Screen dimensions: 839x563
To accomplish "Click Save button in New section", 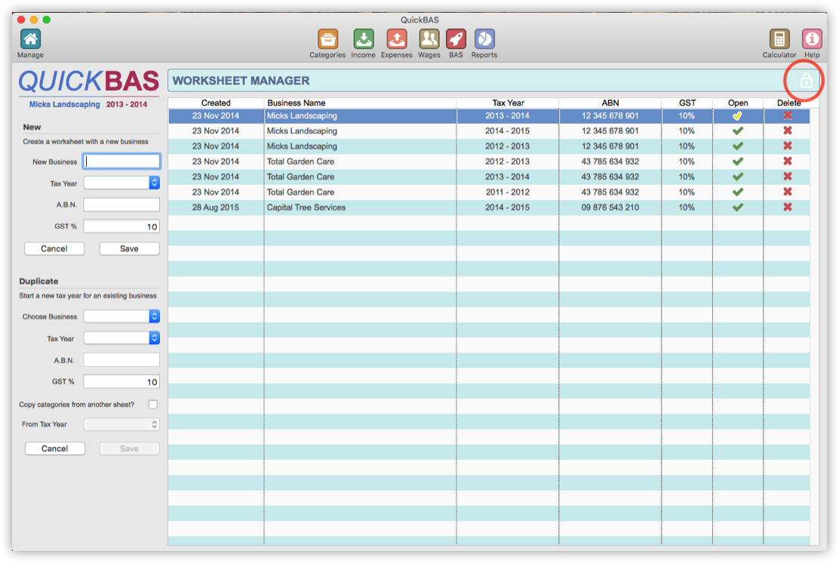I will (129, 248).
